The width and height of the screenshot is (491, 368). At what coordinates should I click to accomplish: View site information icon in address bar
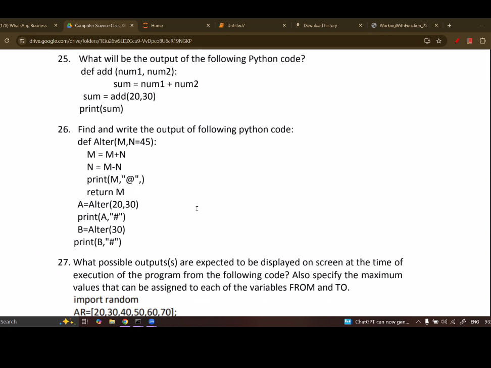pyautogui.click(x=22, y=41)
